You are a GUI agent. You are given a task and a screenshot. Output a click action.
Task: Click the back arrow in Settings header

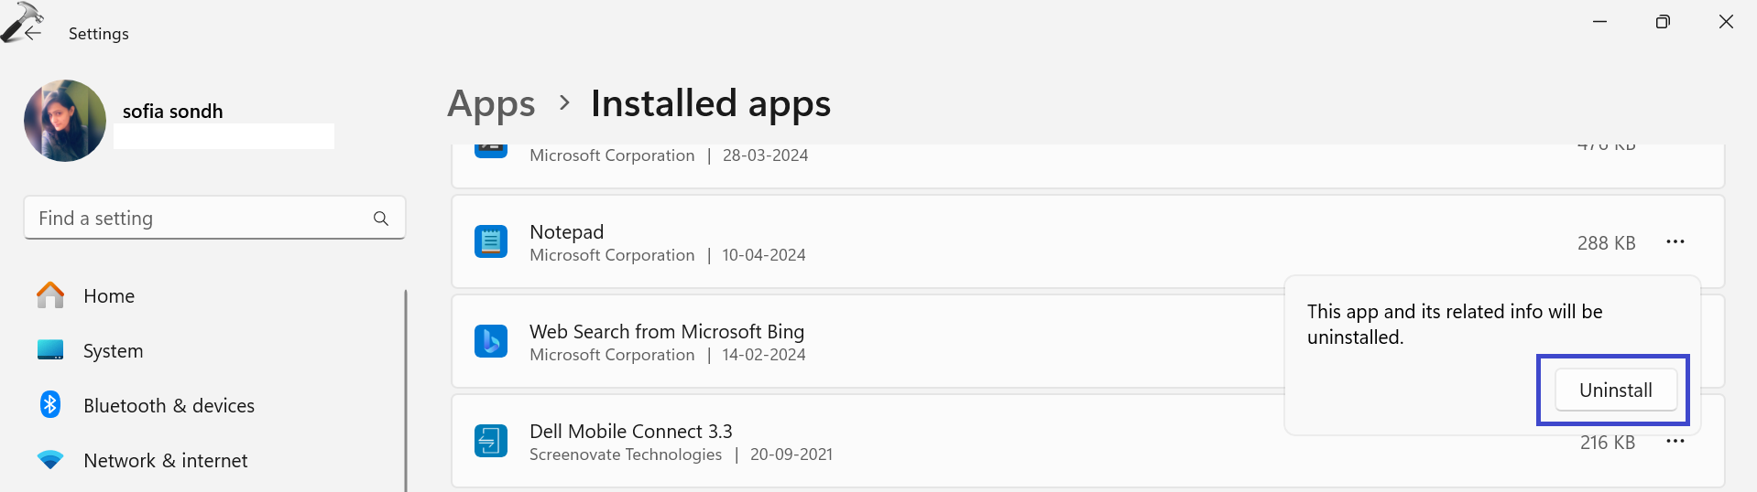click(x=33, y=33)
